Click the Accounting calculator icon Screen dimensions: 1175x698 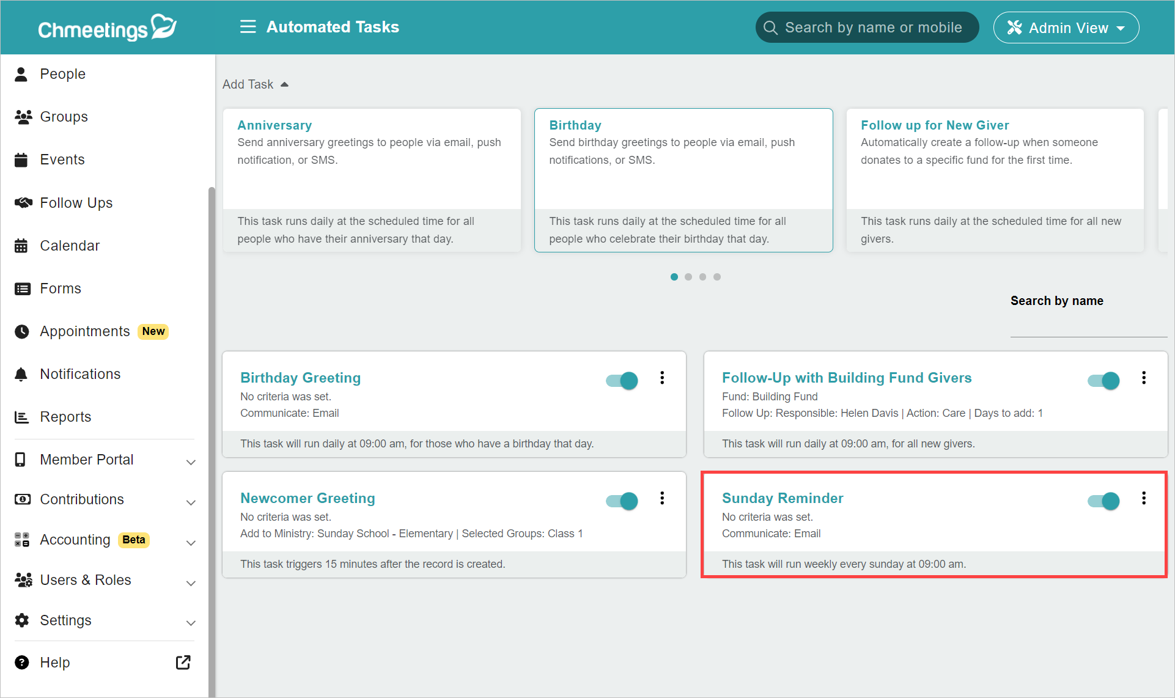coord(22,540)
